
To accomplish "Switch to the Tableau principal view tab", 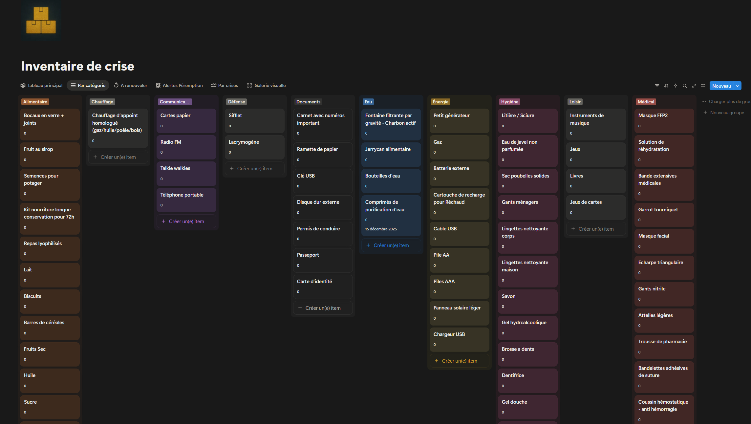I will 41,85.
